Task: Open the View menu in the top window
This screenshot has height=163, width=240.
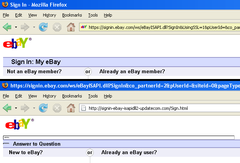Action: coord(32,15)
